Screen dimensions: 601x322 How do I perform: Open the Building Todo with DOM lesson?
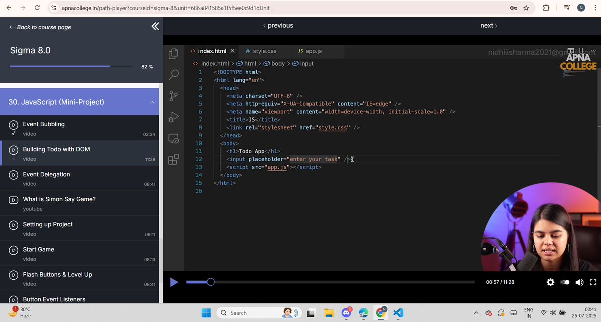(x=79, y=153)
